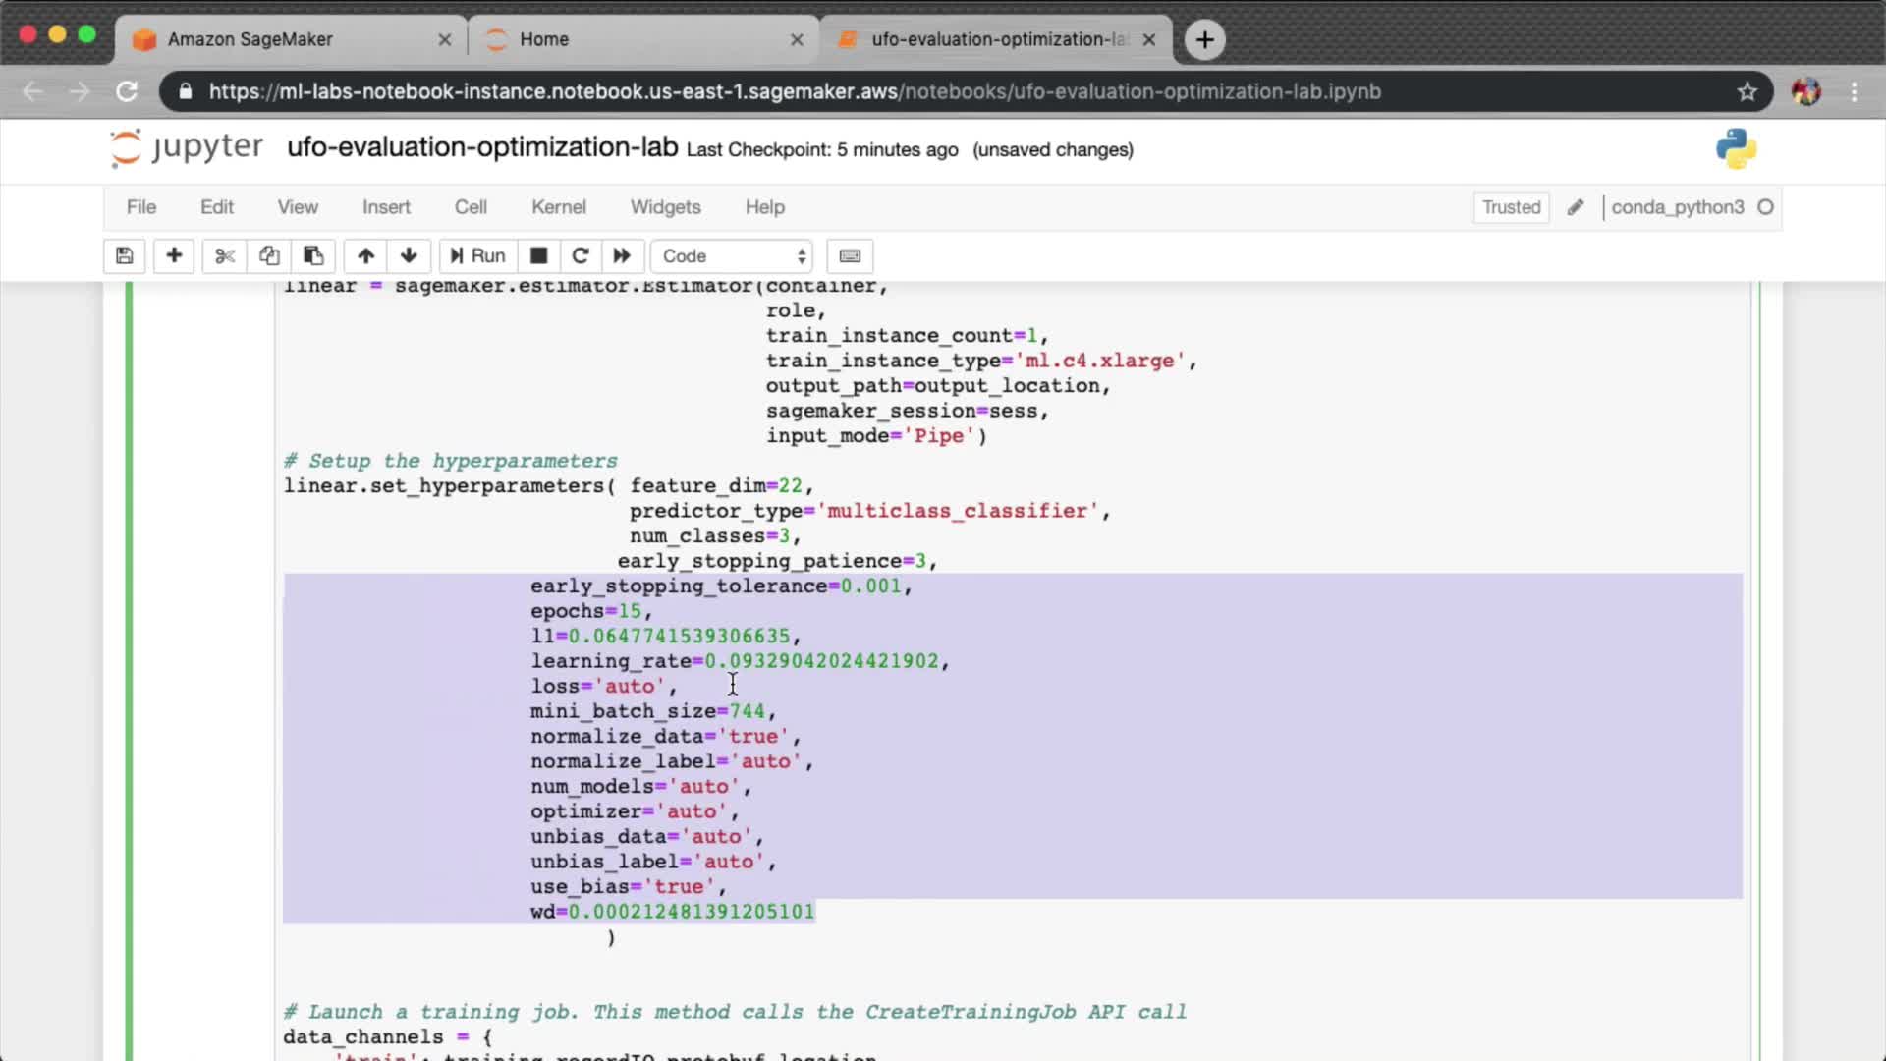Restart the kernel icon
The height and width of the screenshot is (1061, 1886).
coord(581,256)
